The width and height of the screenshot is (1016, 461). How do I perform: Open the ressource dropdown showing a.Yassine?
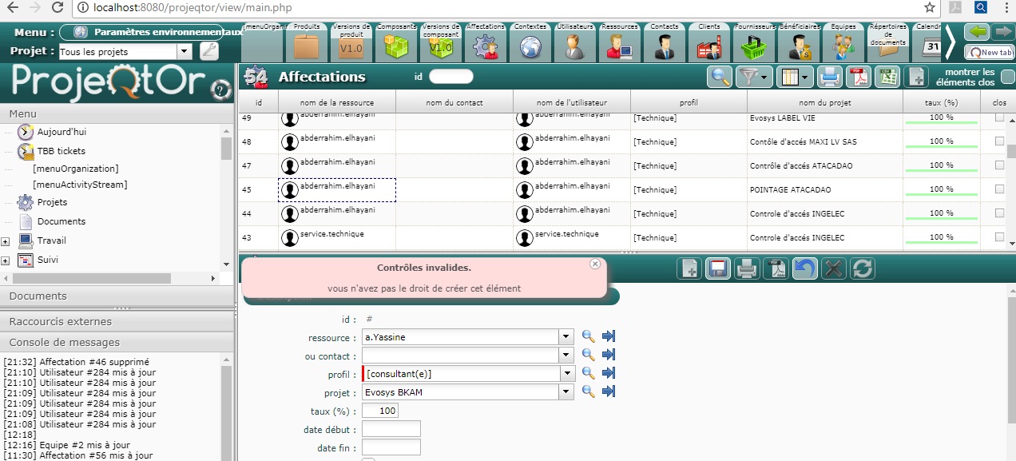tap(566, 337)
